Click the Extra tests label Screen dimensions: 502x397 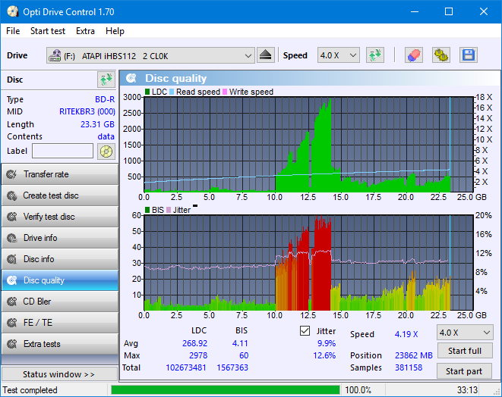[42, 344]
